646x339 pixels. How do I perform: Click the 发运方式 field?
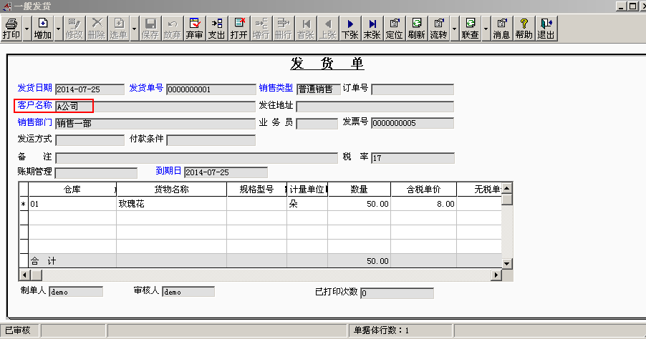(90, 140)
